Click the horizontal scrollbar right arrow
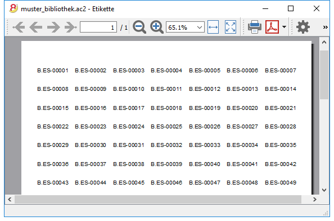The width and height of the screenshot is (334, 221). click(x=315, y=199)
